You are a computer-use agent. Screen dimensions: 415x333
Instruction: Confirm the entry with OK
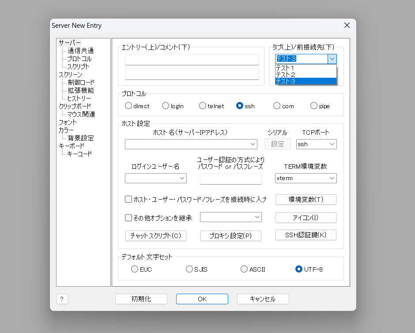click(x=202, y=299)
